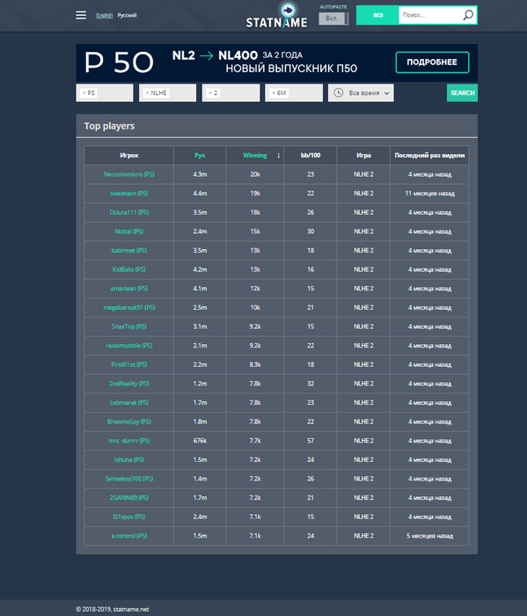Click the Последний раз видели header

(x=429, y=156)
